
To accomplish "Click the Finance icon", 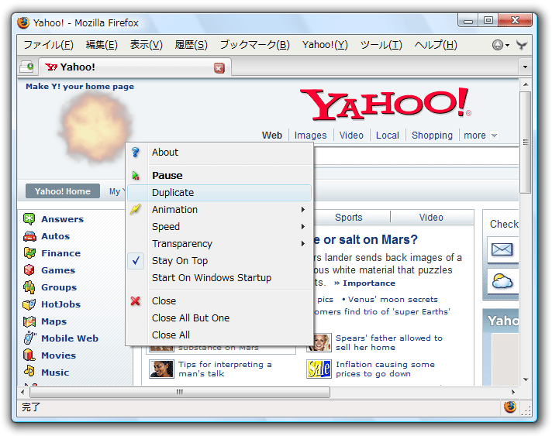I will coord(29,253).
